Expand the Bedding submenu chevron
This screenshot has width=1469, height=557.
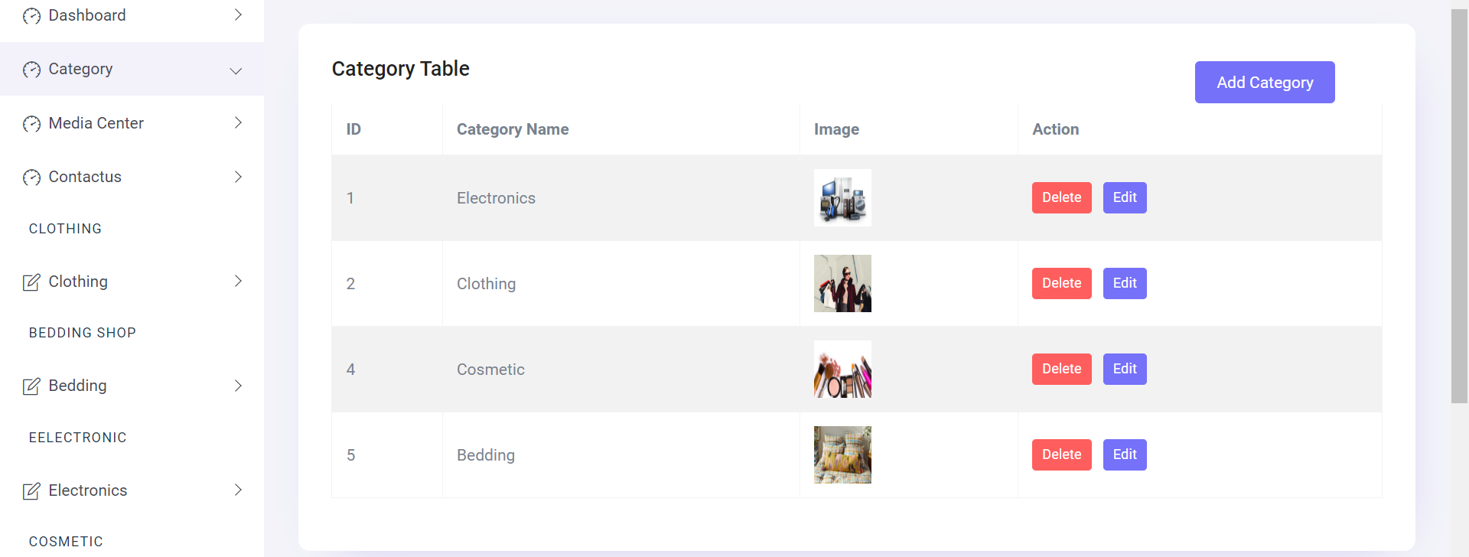click(x=238, y=386)
